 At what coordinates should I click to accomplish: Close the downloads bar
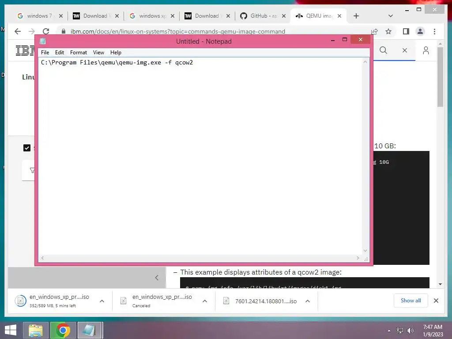(x=436, y=301)
